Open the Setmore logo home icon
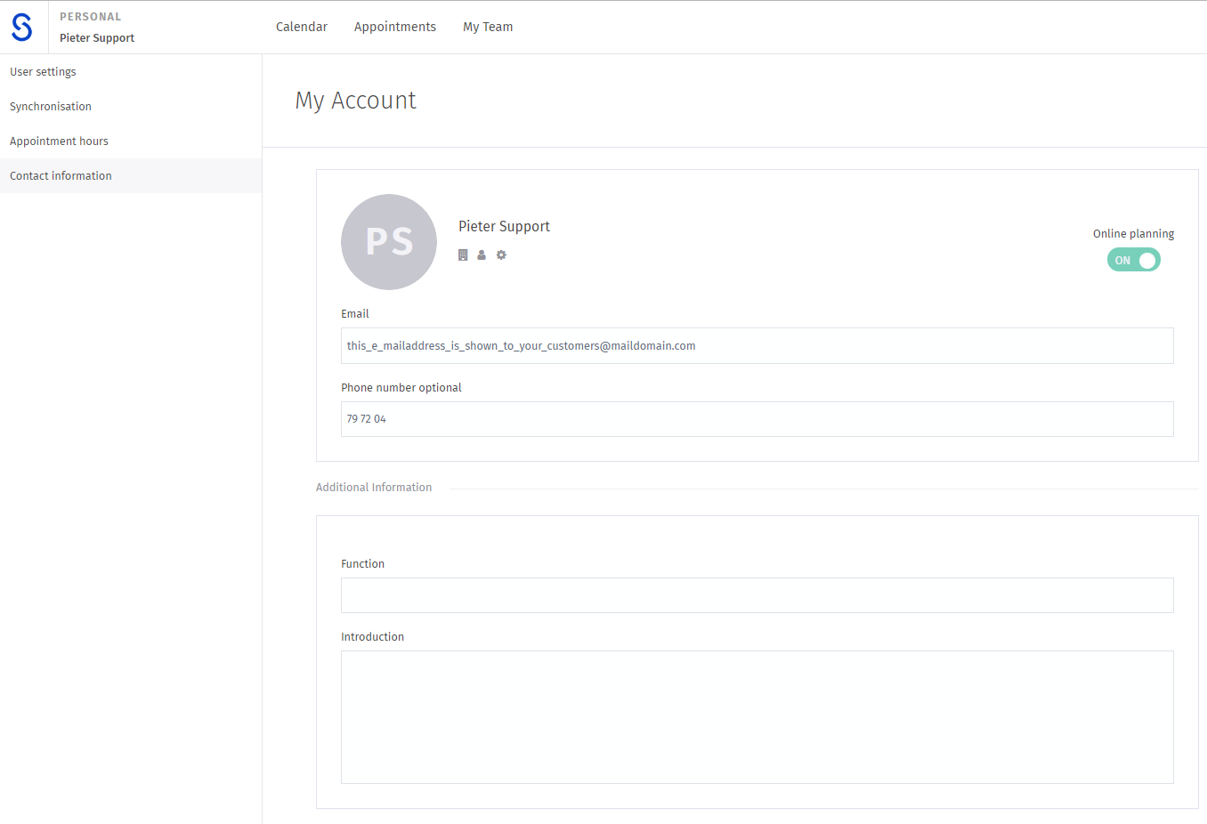Screen dimensions: 1207x824 pyautogui.click(x=21, y=27)
